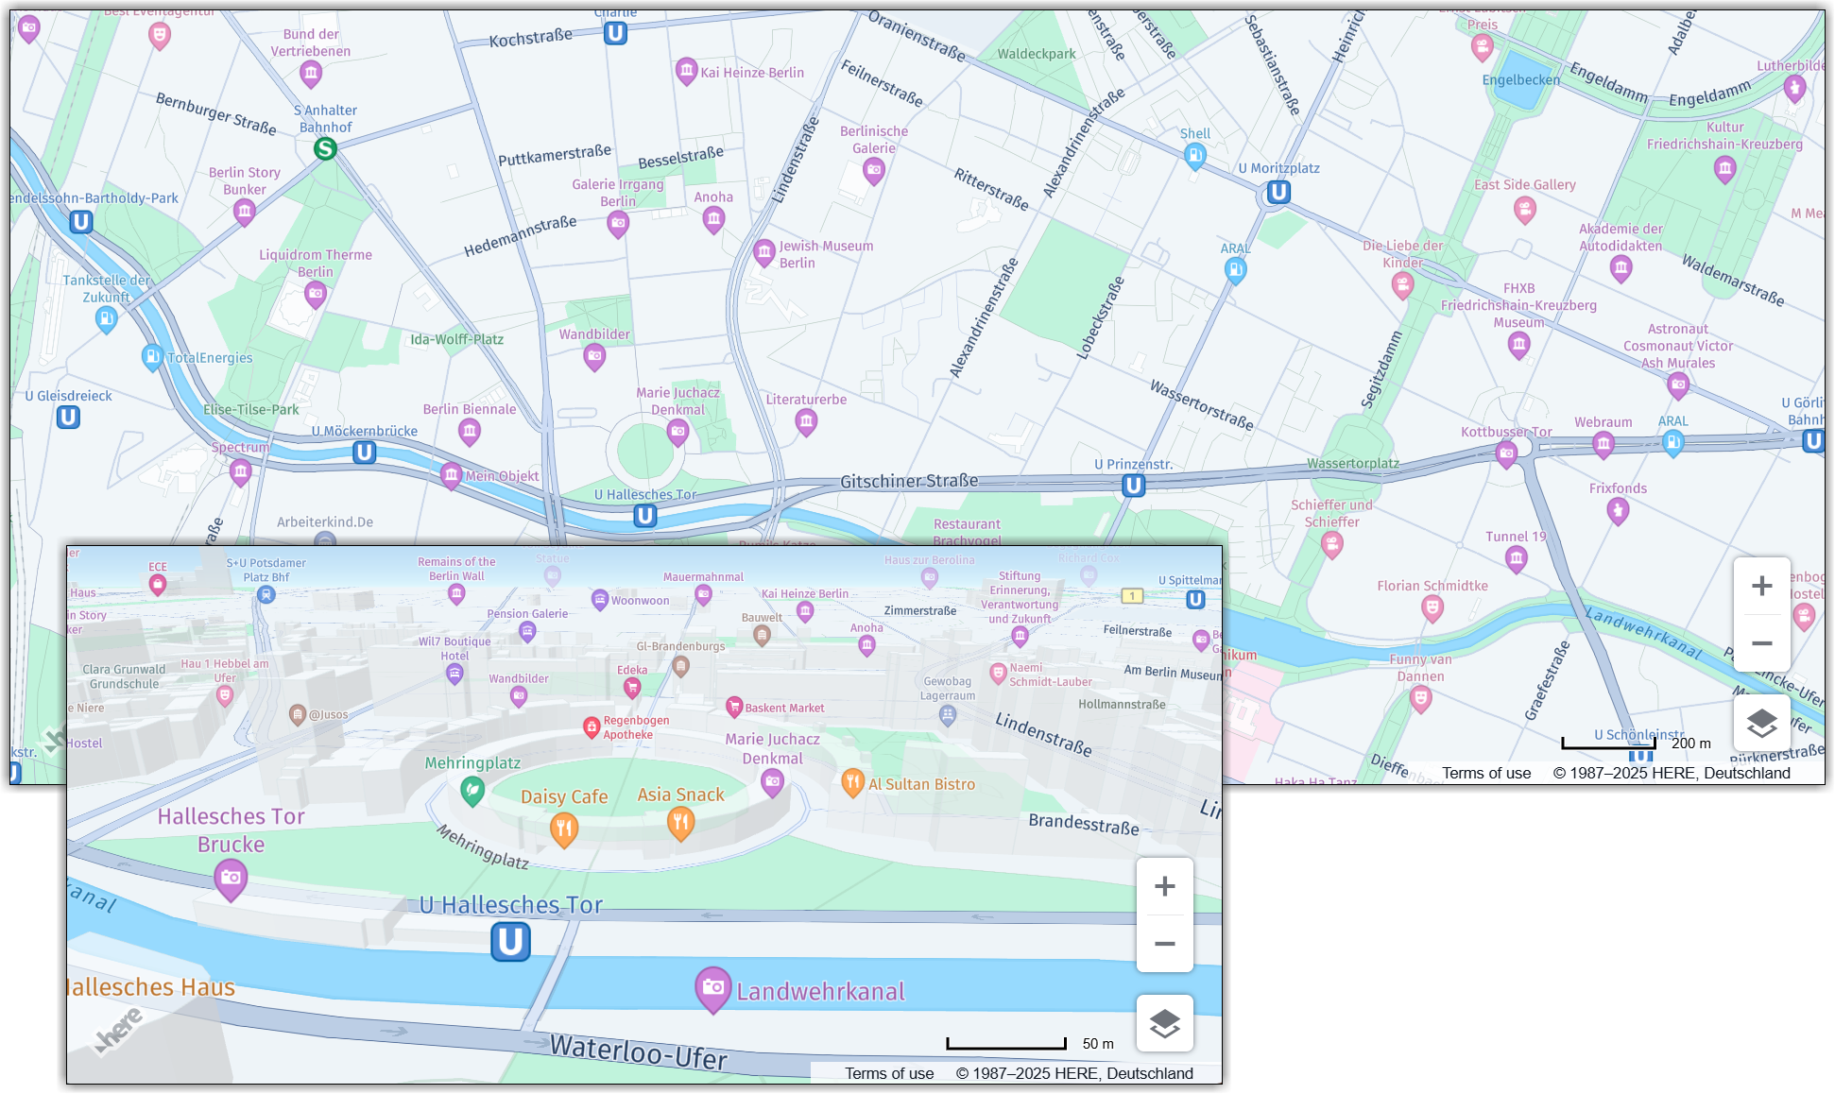
Task: Toggle the map layers control on the main map
Action: tap(1761, 723)
